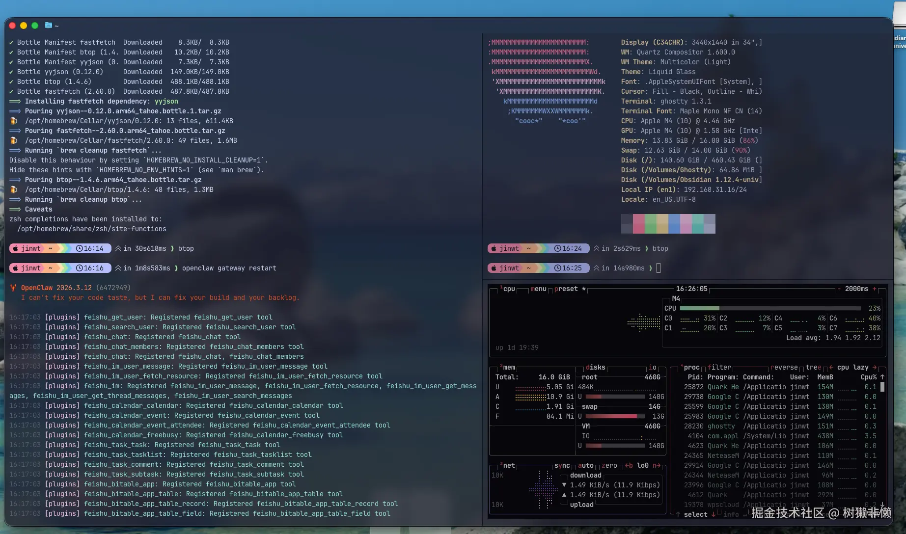The height and width of the screenshot is (534, 906).
Task: Click the minus sign to decrease update interval
Action: coord(839,289)
